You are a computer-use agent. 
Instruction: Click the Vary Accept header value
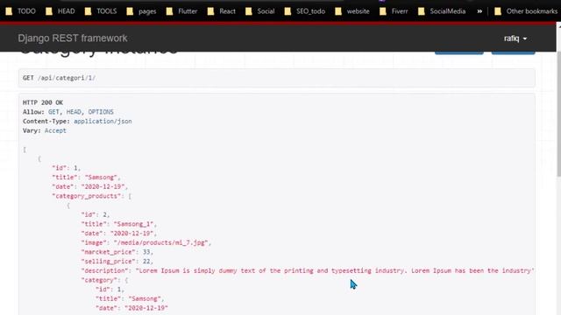click(x=55, y=130)
